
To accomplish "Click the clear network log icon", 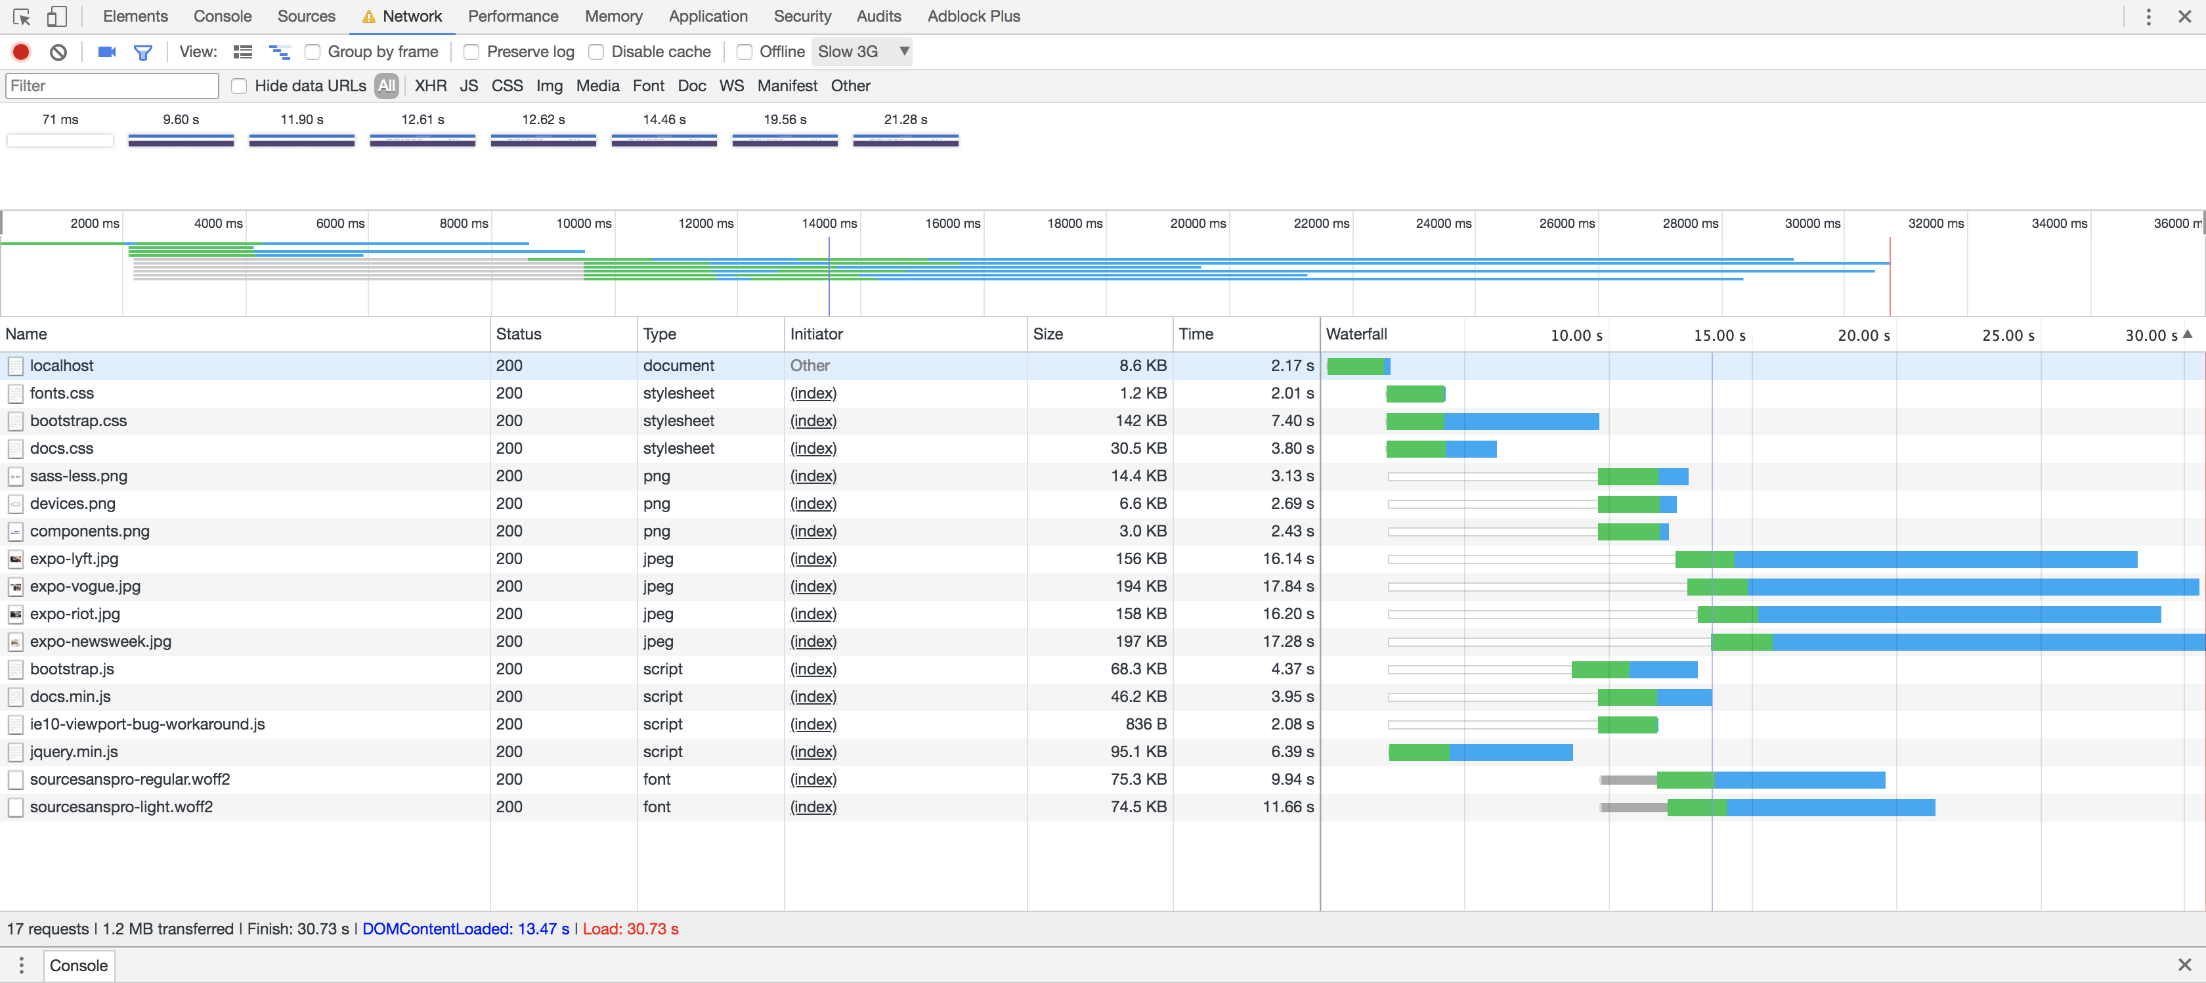I will [58, 53].
